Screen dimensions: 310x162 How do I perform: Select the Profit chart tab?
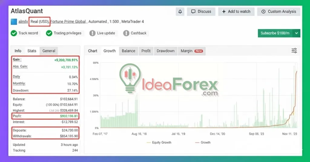pos(146,51)
